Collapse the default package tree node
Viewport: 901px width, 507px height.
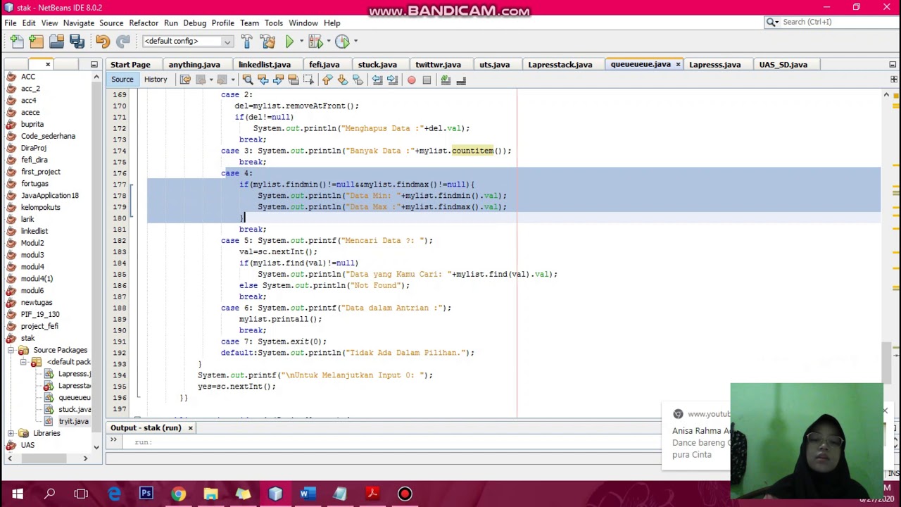pyautogui.click(x=23, y=362)
